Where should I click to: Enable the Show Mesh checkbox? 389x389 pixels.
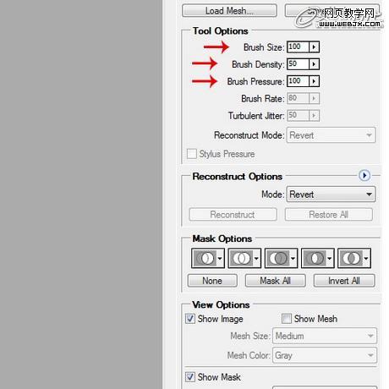pyautogui.click(x=287, y=319)
